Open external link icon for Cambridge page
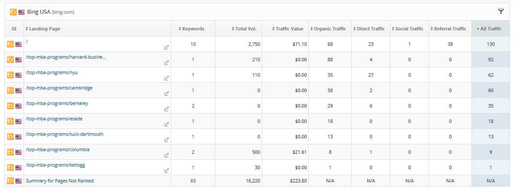This screenshot has width=513, height=191. pos(166,94)
